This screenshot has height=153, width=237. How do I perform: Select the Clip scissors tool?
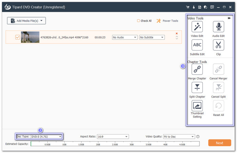pos(218,45)
